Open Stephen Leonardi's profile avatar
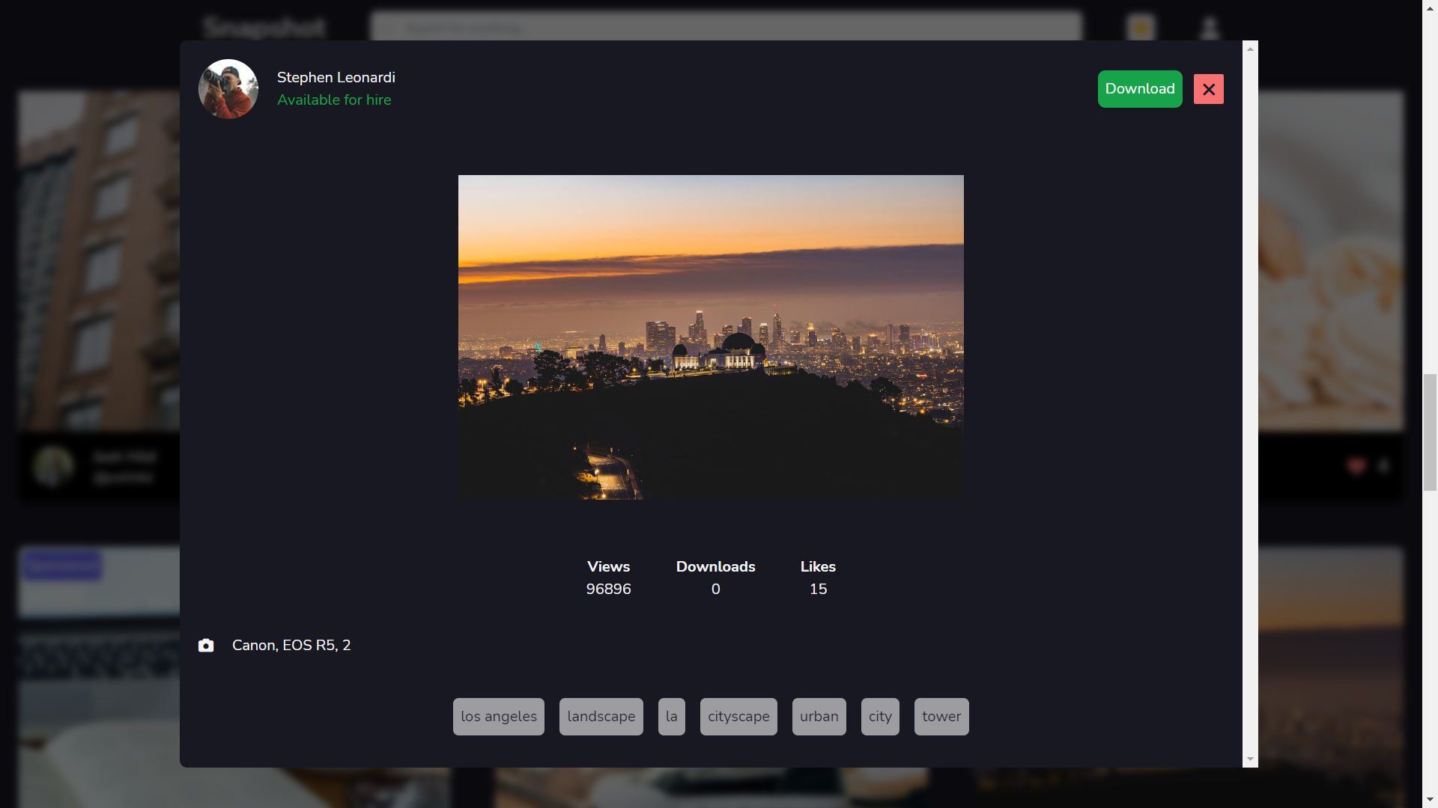Image resolution: width=1438 pixels, height=808 pixels. (228, 89)
